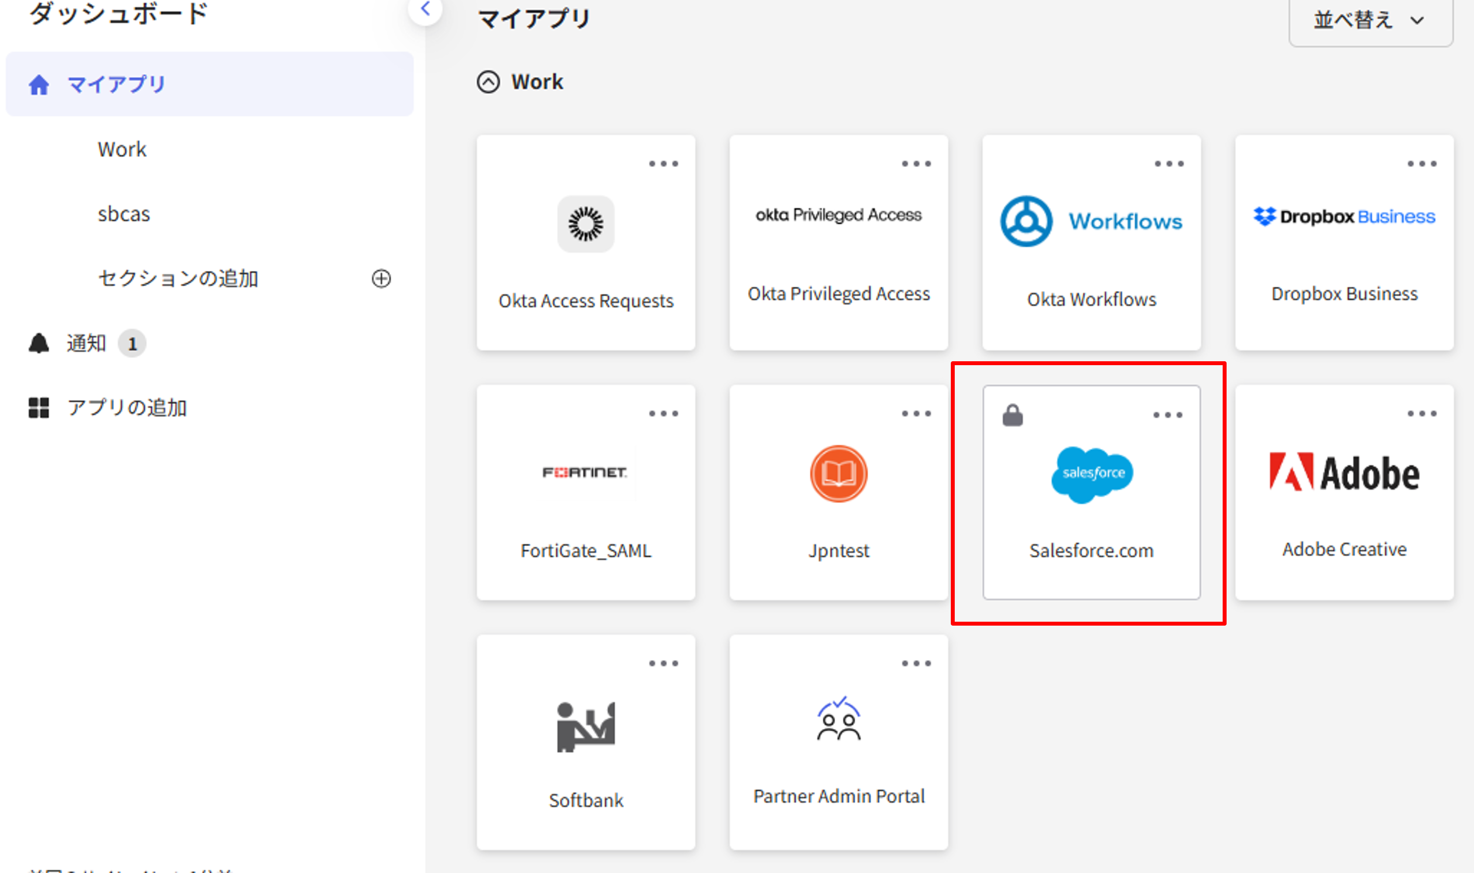The height and width of the screenshot is (873, 1474).
Task: Open the Okta Access Requests app icon
Action: (585, 224)
